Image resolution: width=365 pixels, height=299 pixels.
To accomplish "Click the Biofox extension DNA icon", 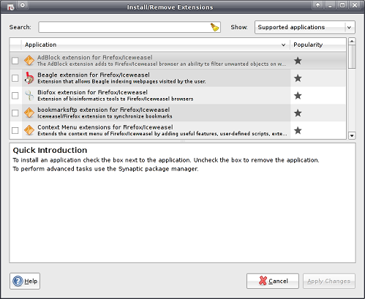I will click(x=29, y=96).
